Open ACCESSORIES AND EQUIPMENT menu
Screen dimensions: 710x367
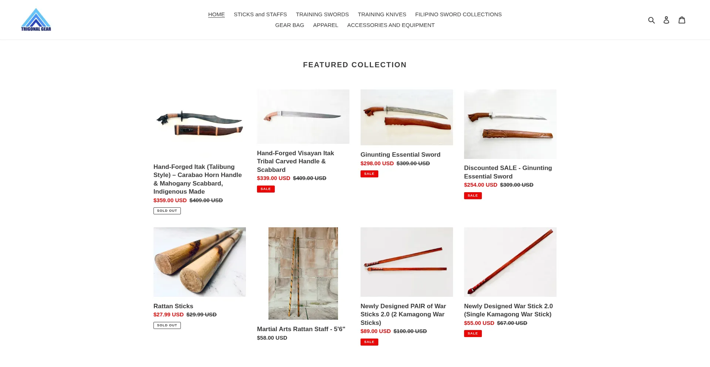pyautogui.click(x=391, y=25)
